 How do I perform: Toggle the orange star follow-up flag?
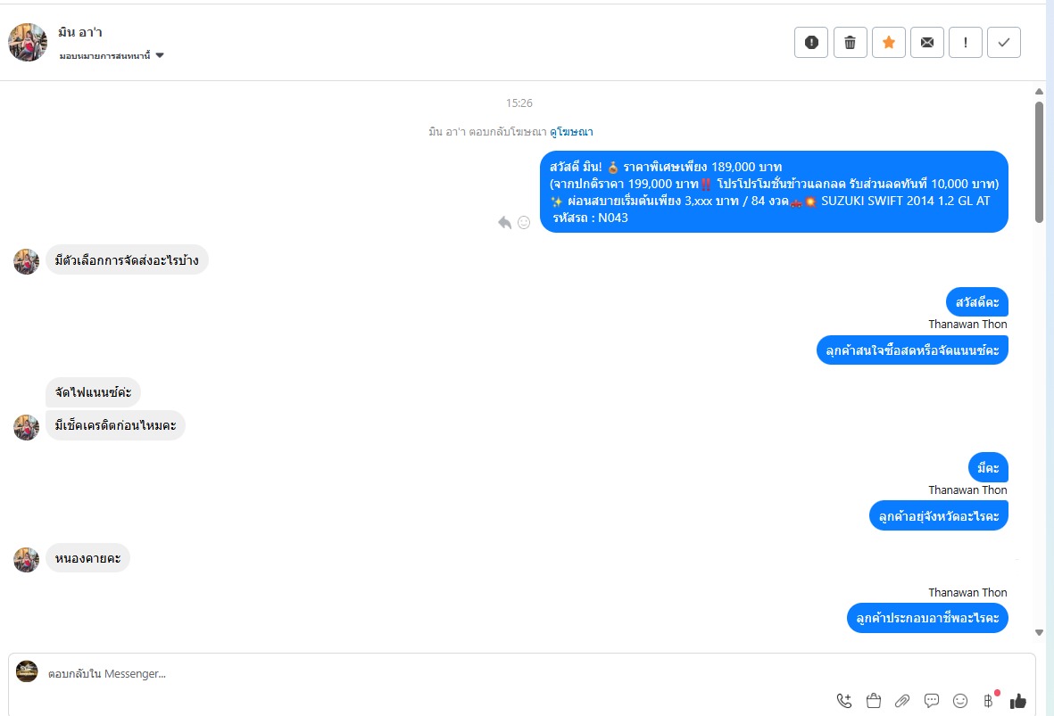click(x=889, y=42)
